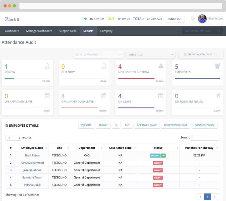Screen dimensions: 226x201
Task: Switch to the Reports tab
Action: click(88, 31)
